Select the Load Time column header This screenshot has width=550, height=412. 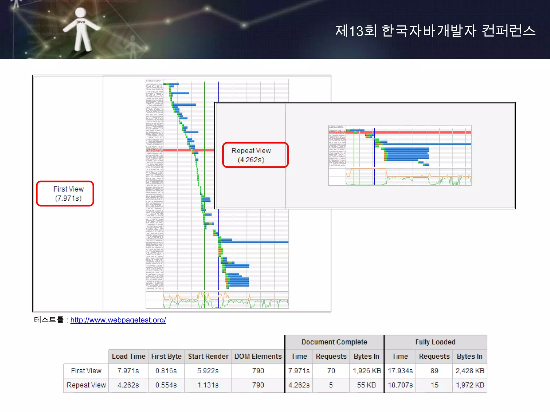click(128, 356)
